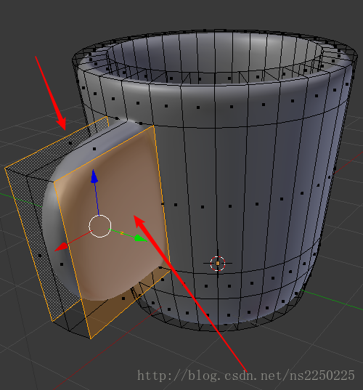The image size is (363, 390).
Task: Click the long red annotation arrow's head
Action: coord(140,222)
